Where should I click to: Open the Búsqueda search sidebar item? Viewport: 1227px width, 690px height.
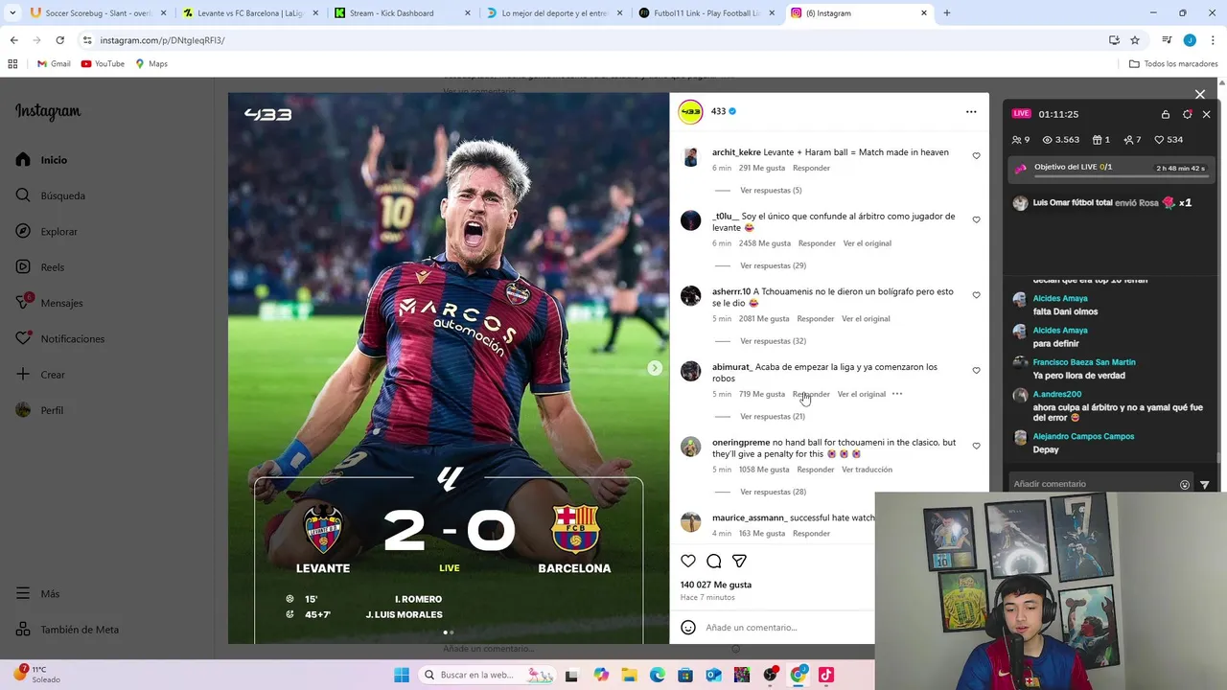point(50,195)
